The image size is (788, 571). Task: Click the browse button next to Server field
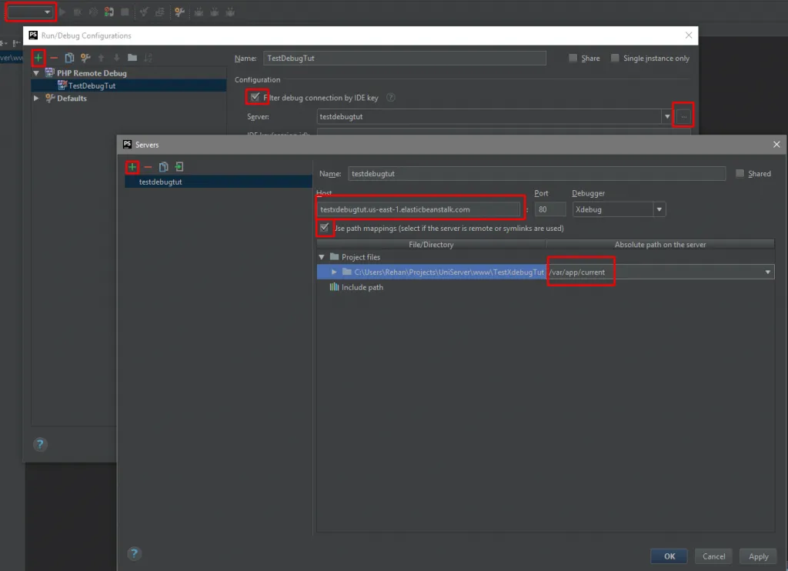click(x=683, y=116)
